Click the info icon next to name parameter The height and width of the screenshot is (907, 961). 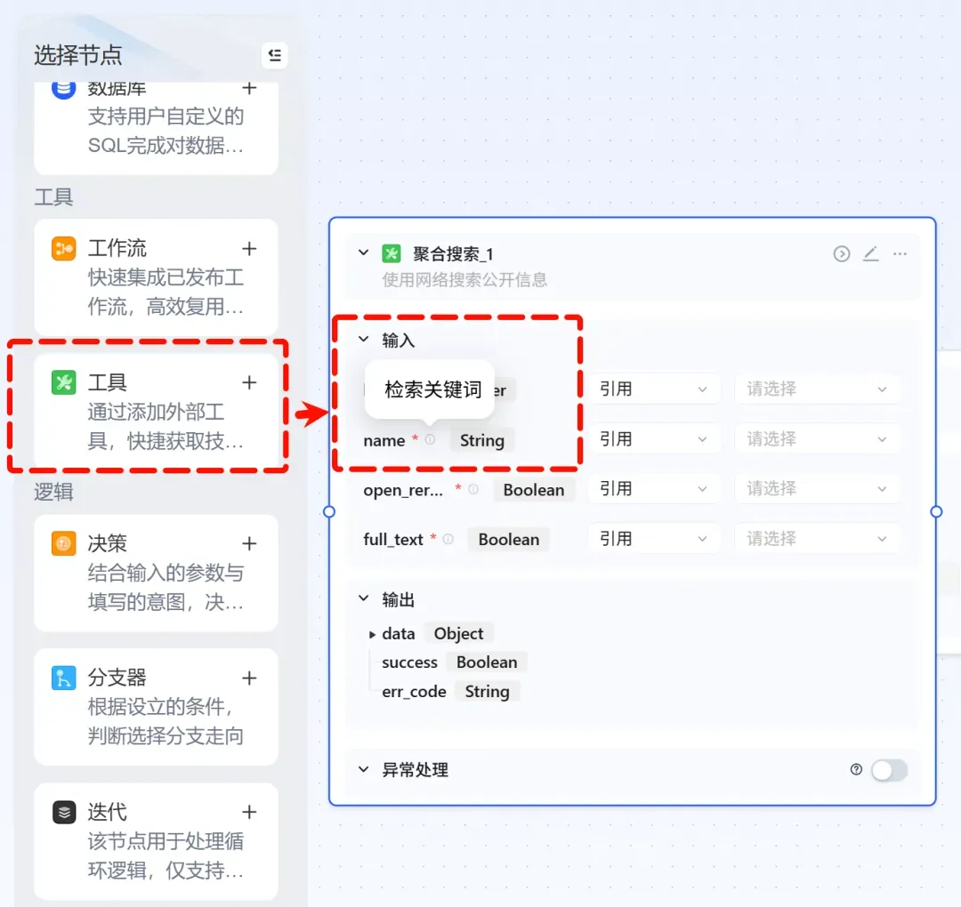[x=431, y=439]
